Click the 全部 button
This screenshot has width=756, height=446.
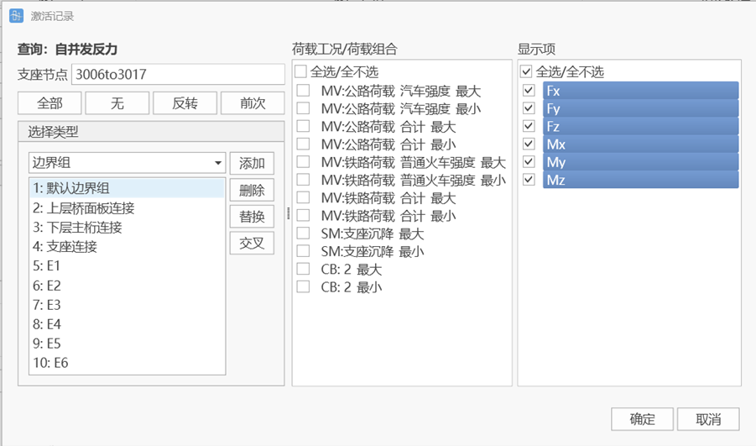(50, 102)
